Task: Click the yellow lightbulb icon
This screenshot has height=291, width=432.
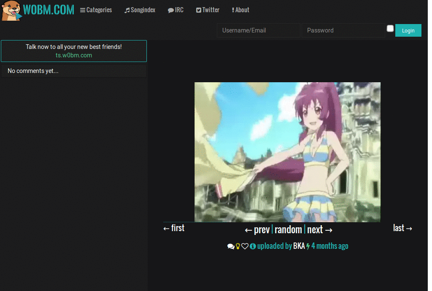Action: [238, 246]
